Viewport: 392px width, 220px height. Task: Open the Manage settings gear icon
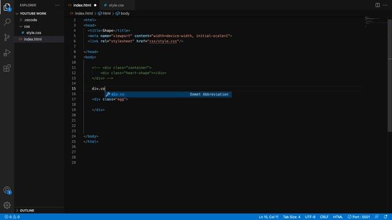point(7,205)
